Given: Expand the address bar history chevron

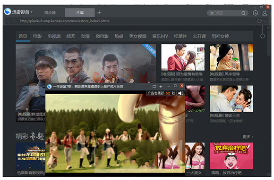Looking at the screenshot, I should point(265,21).
